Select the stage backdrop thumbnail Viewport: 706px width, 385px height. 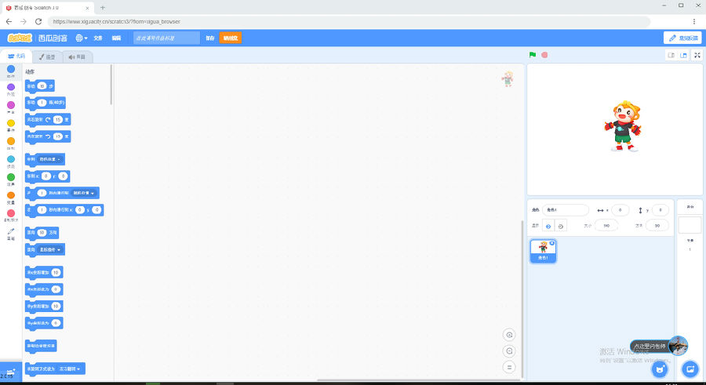point(690,225)
